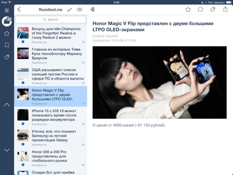Open Honor 200 and 200 Pro article
The width and height of the screenshot is (233, 175).
51,158
